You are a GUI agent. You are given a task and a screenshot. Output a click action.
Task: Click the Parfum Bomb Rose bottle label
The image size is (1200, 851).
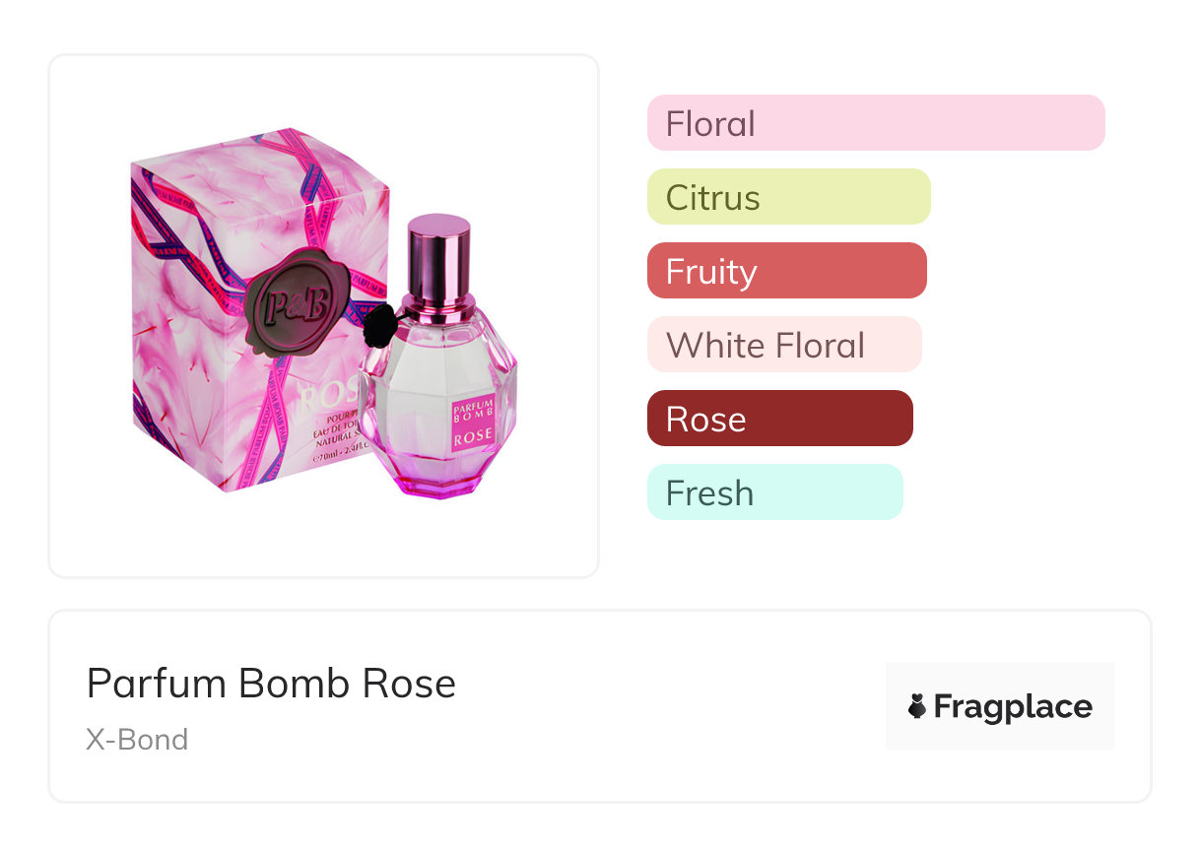tap(473, 424)
